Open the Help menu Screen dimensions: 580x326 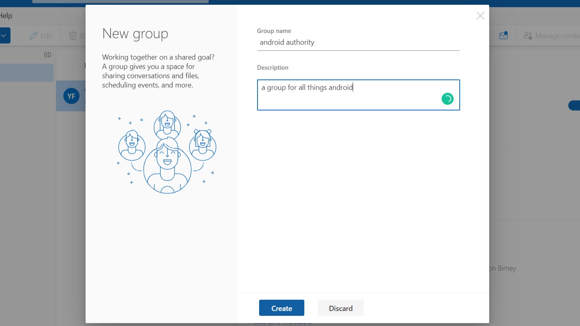(x=6, y=16)
